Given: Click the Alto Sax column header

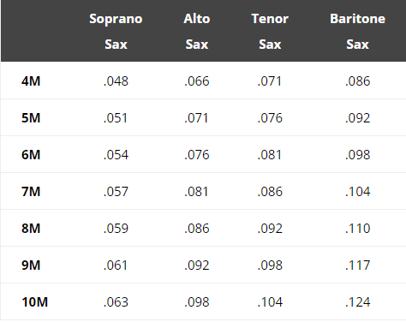Looking at the screenshot, I should (x=197, y=32).
